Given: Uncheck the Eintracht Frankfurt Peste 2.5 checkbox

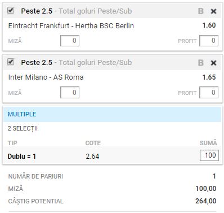Looking at the screenshot, I should tap(11, 10).
